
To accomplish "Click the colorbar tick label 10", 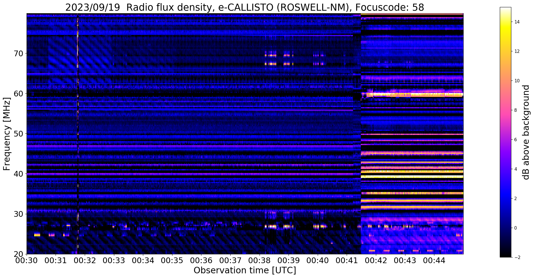I will tap(517, 81).
